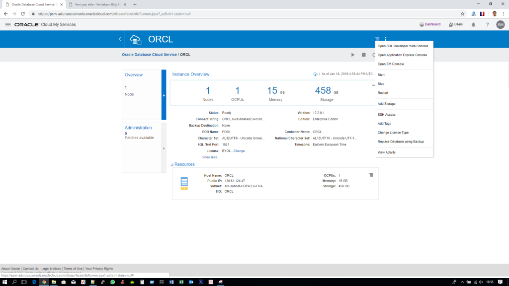
Task: Choose Stop from the service menu
Action: (x=381, y=83)
